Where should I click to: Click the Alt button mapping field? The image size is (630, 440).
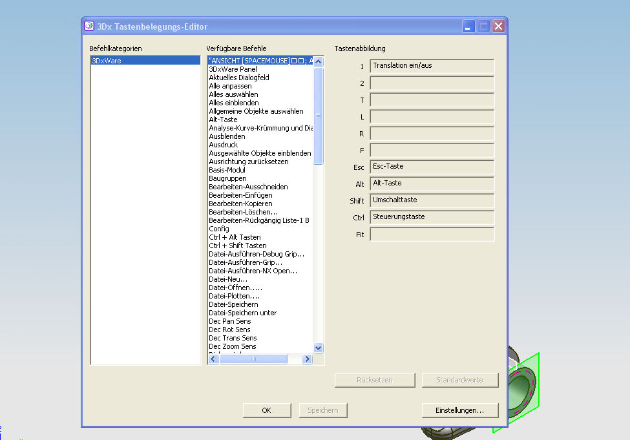[432, 184]
